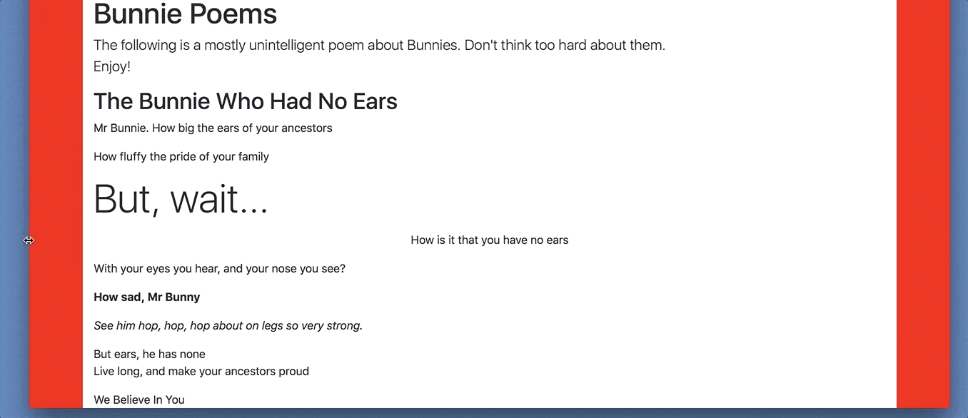Click the centered line 'How is it that you have no ears'
The height and width of the screenshot is (418, 968).
490,240
